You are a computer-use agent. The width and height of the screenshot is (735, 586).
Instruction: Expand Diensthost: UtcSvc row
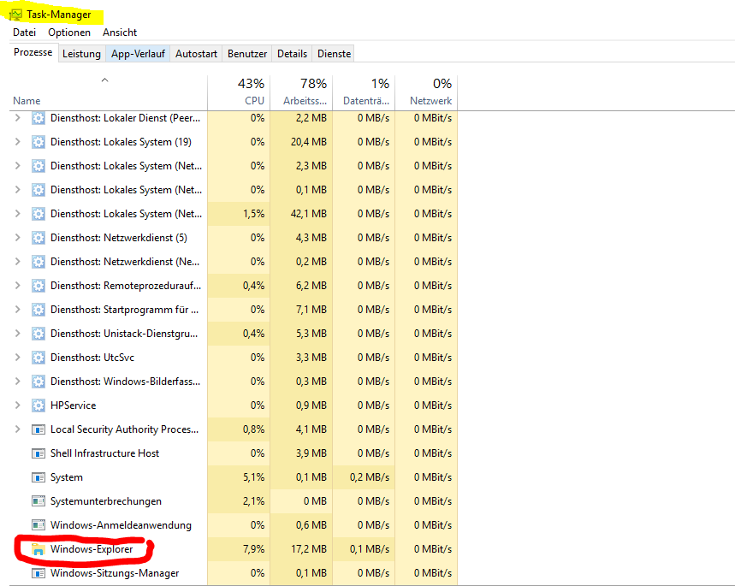click(17, 357)
